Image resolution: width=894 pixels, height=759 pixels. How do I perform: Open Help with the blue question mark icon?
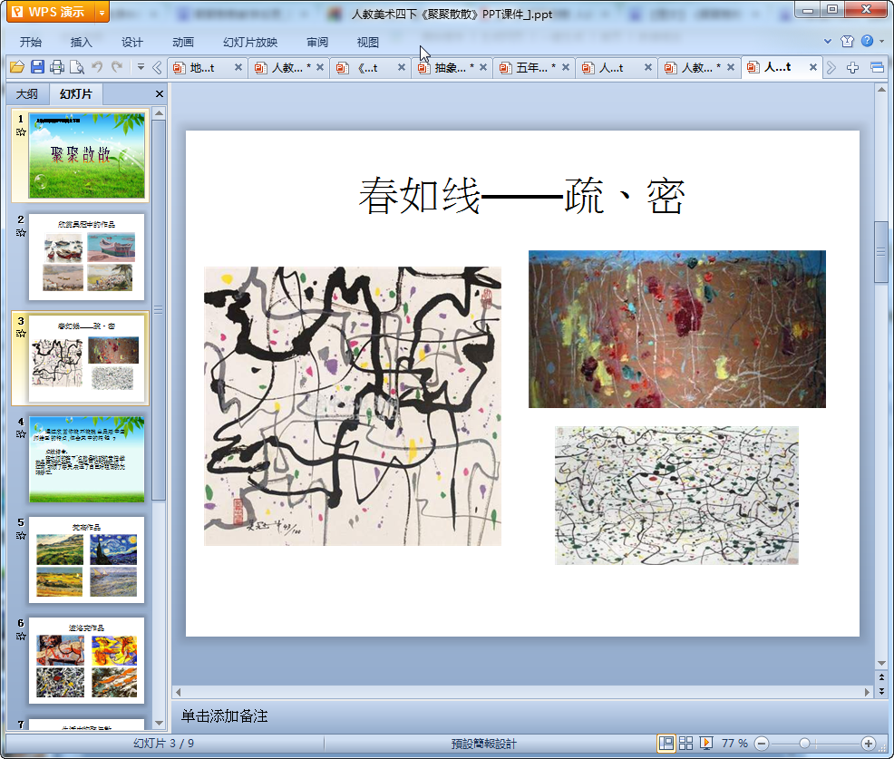867,41
